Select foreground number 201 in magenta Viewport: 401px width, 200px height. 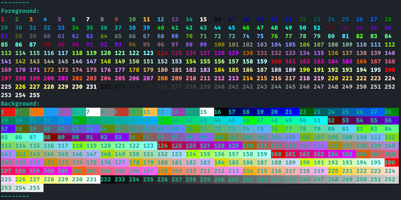(63, 78)
